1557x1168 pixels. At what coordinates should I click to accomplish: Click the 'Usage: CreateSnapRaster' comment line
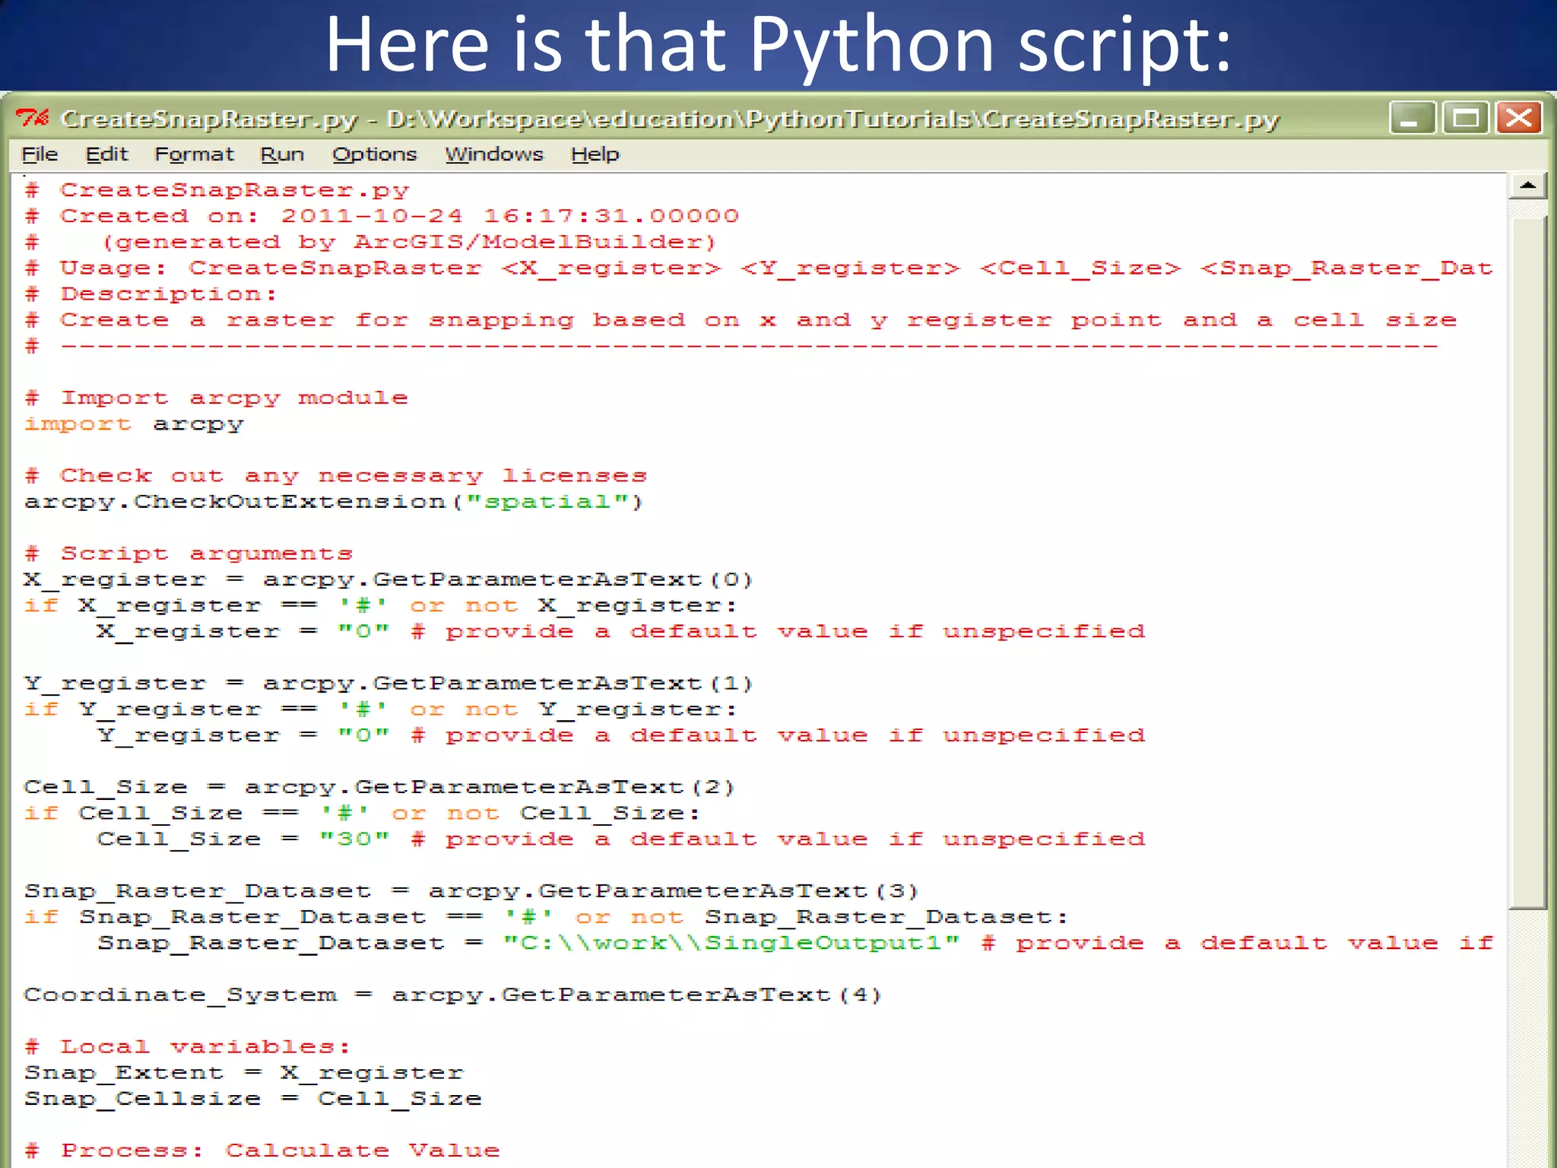tap(758, 268)
